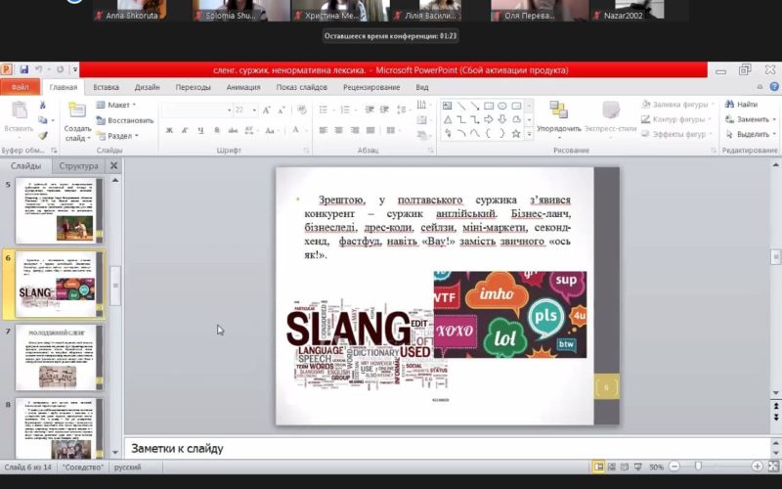Open the Вставка (Insert) ribbon tab
Image resolution: width=782 pixels, height=489 pixels.
coord(107,87)
